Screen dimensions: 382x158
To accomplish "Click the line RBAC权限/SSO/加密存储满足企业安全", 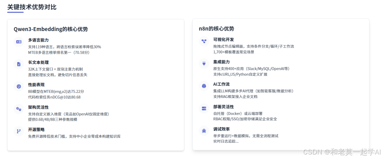I will click(x=245, y=119).
